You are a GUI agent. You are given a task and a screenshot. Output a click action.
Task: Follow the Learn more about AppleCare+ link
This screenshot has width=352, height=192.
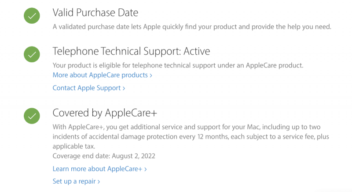coord(97,168)
